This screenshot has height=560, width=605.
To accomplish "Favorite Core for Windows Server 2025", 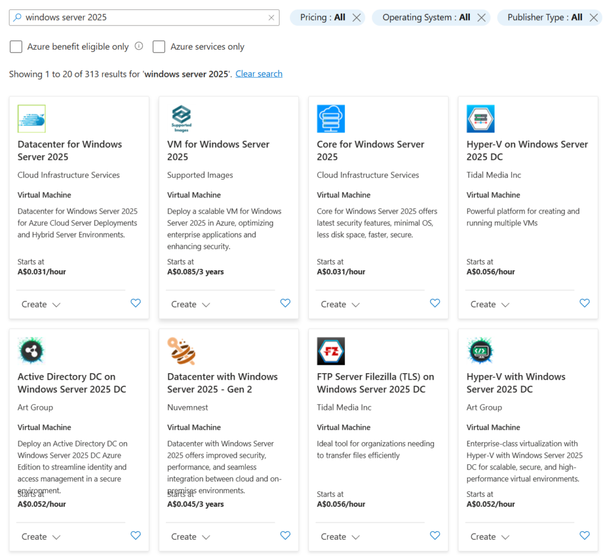I will pyautogui.click(x=435, y=303).
